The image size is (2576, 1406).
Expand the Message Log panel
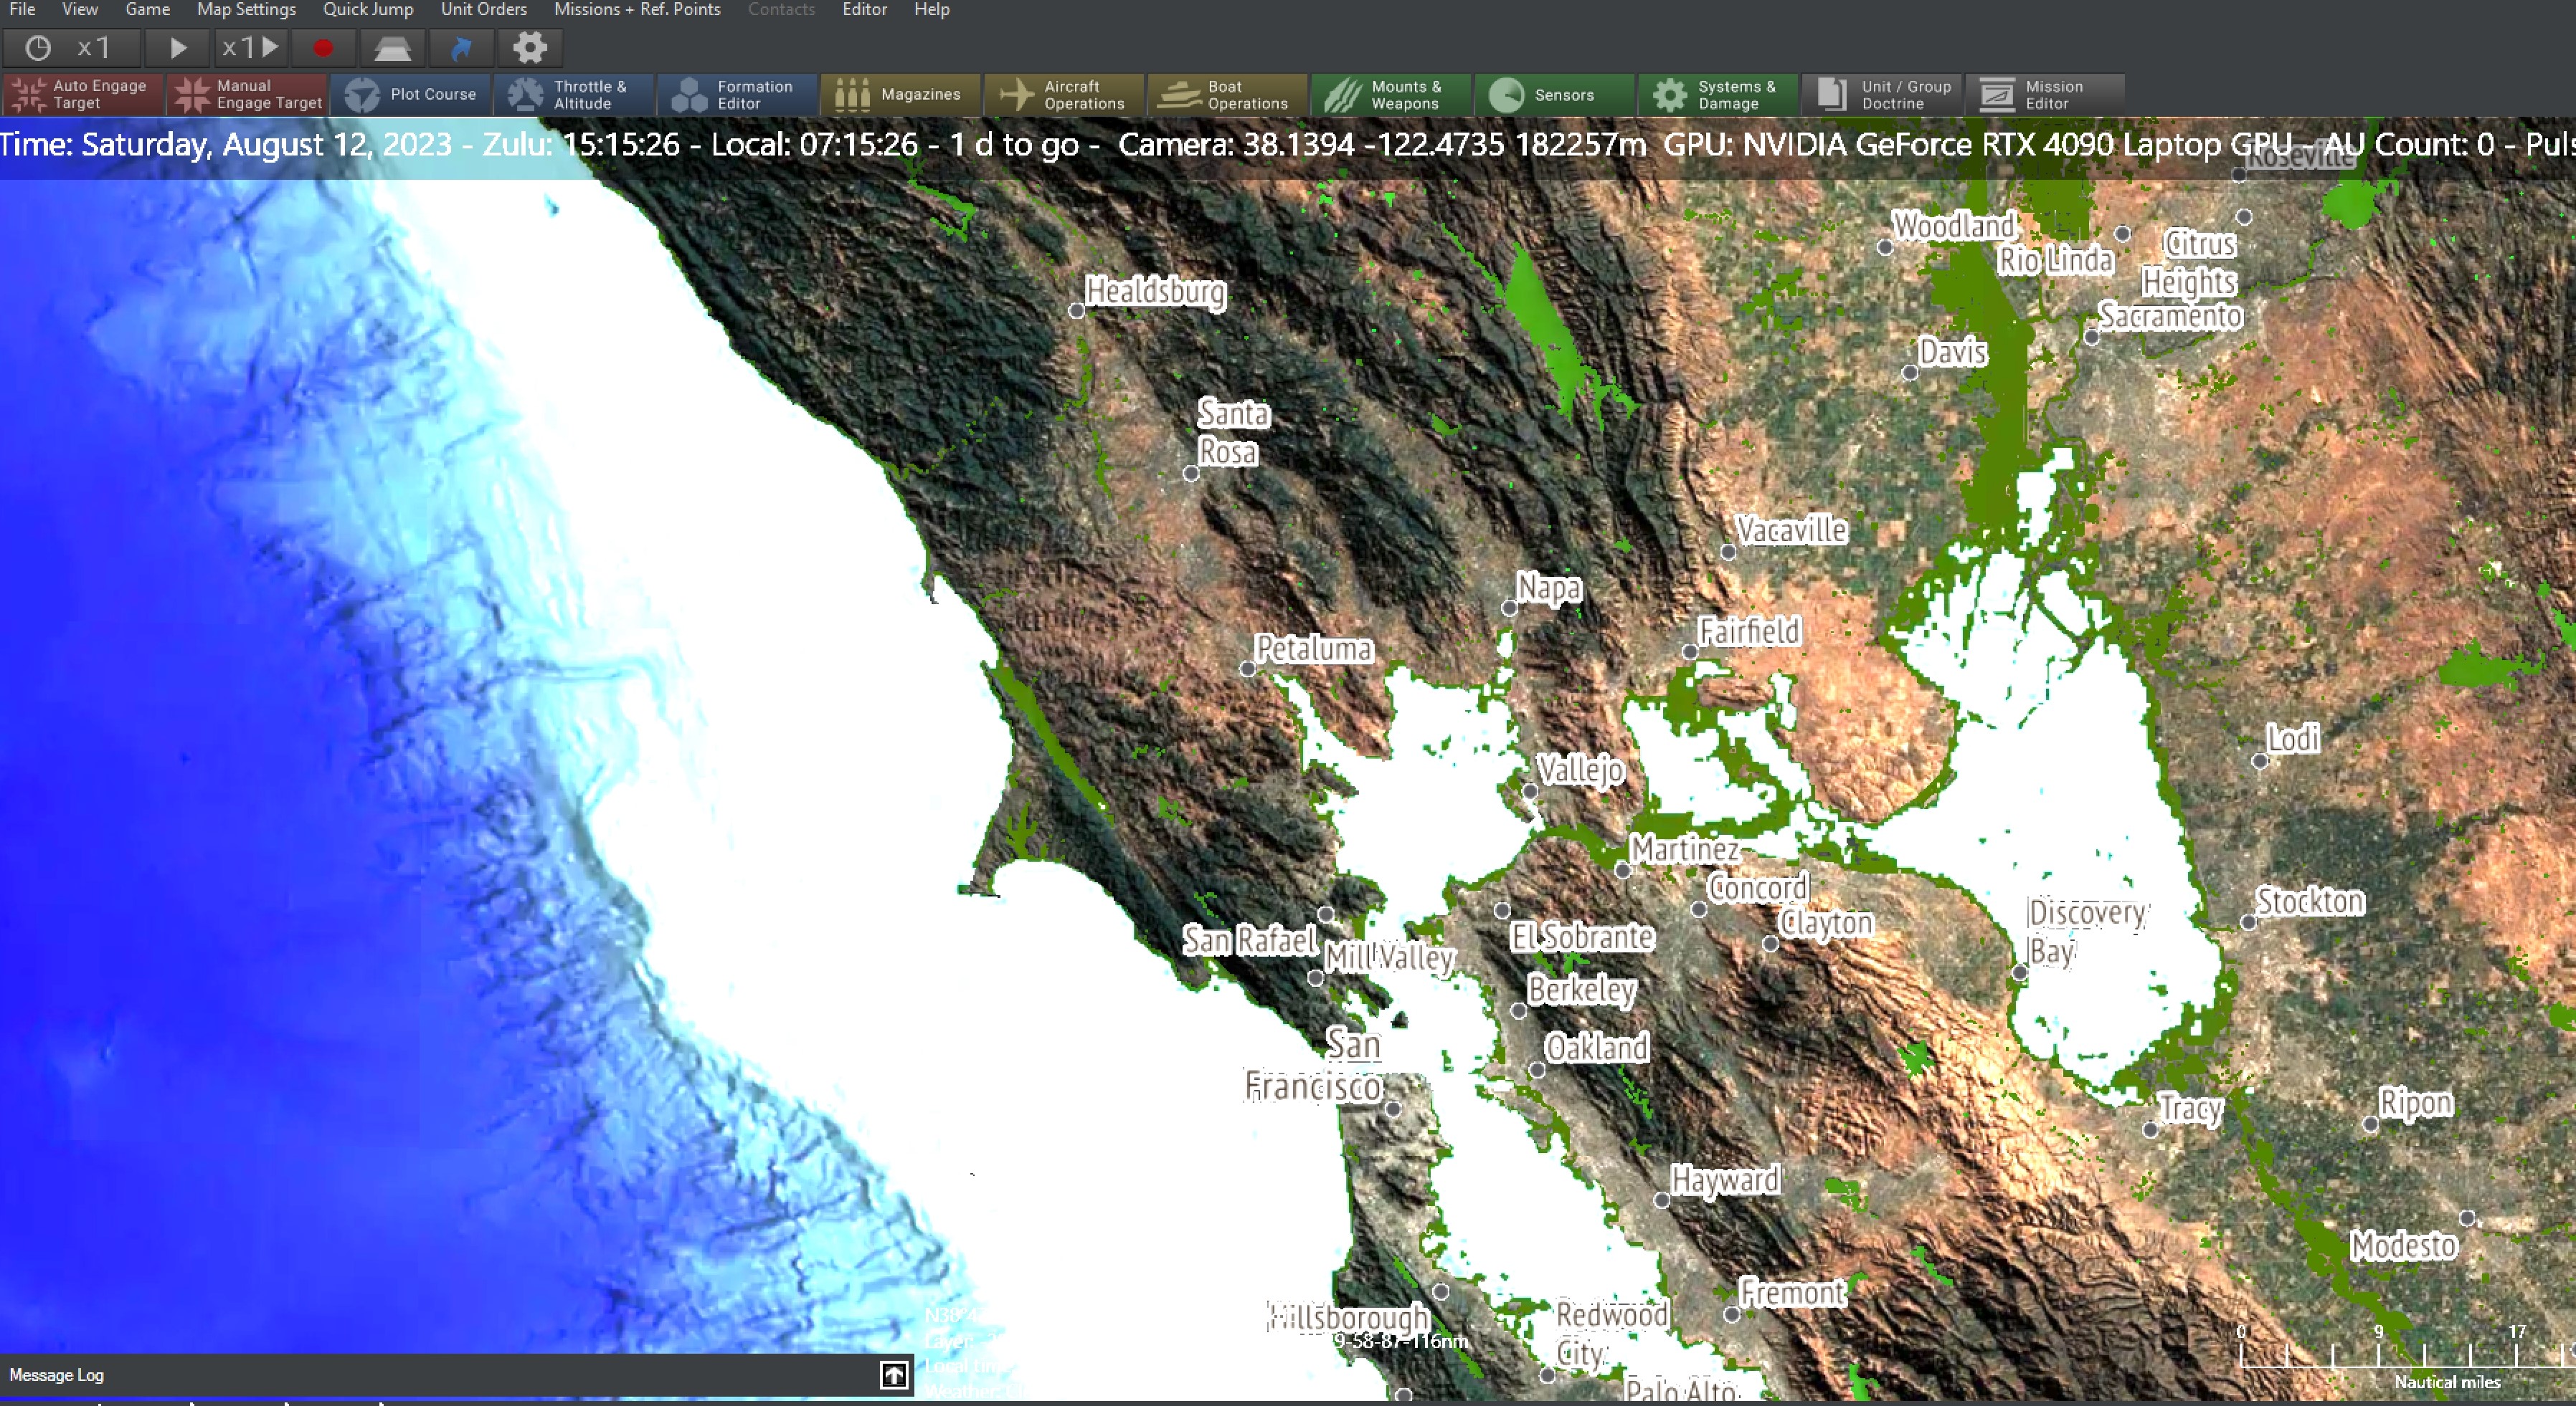pyautogui.click(x=892, y=1375)
